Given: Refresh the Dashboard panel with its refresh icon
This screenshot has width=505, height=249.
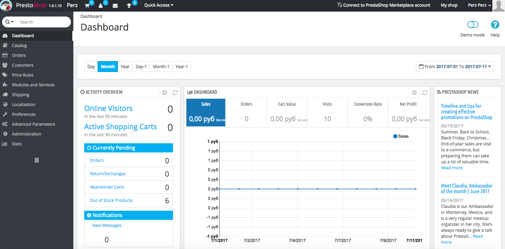Looking at the screenshot, I should click(425, 93).
